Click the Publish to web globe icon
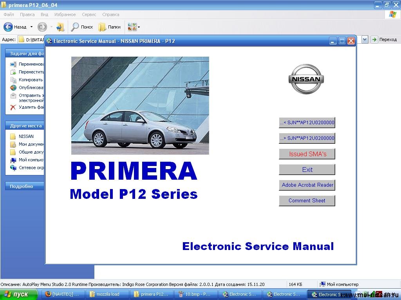 13,88
